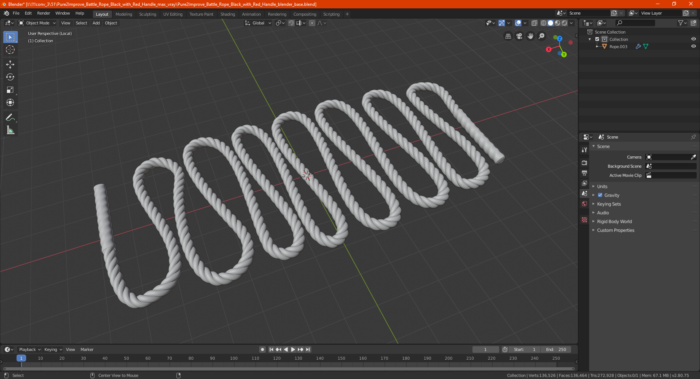
Task: Open the Active Tool and Workspace settings tab
Action: [x=584, y=150]
